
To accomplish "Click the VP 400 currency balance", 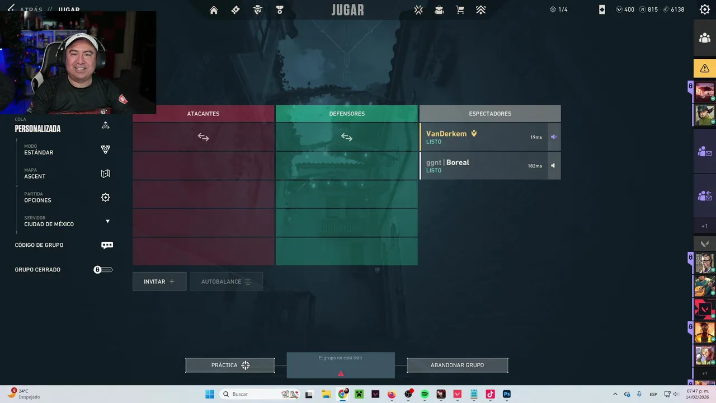I will point(625,10).
